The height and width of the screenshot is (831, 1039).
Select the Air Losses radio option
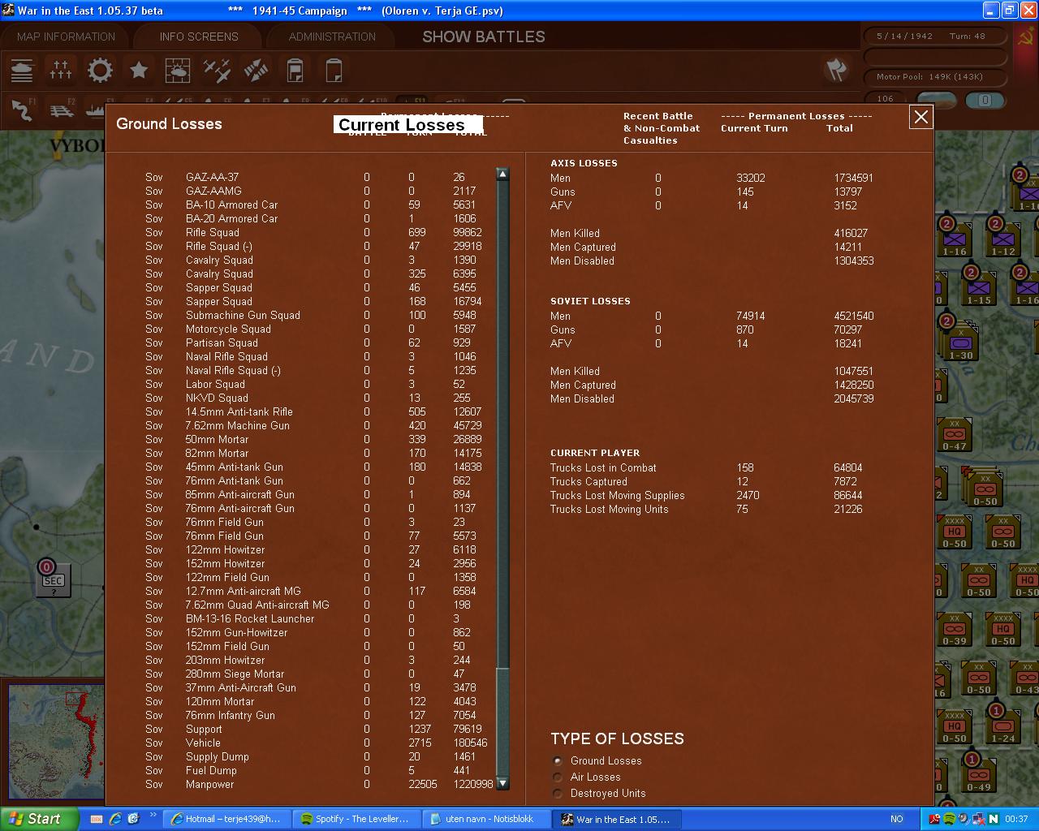(558, 777)
